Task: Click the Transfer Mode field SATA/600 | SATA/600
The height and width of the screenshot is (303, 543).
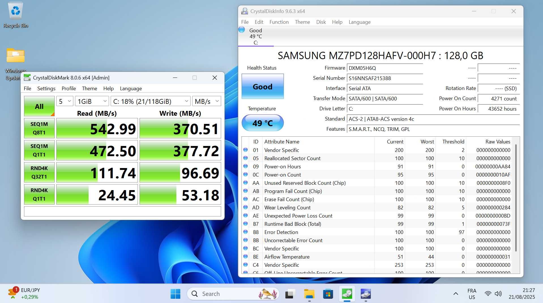Action: pyautogui.click(x=385, y=98)
